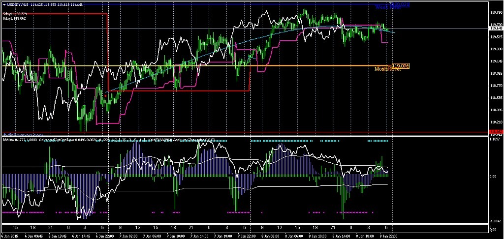Click the 118.395 price scale value
This screenshot has height=239, width=504.
[497, 110]
